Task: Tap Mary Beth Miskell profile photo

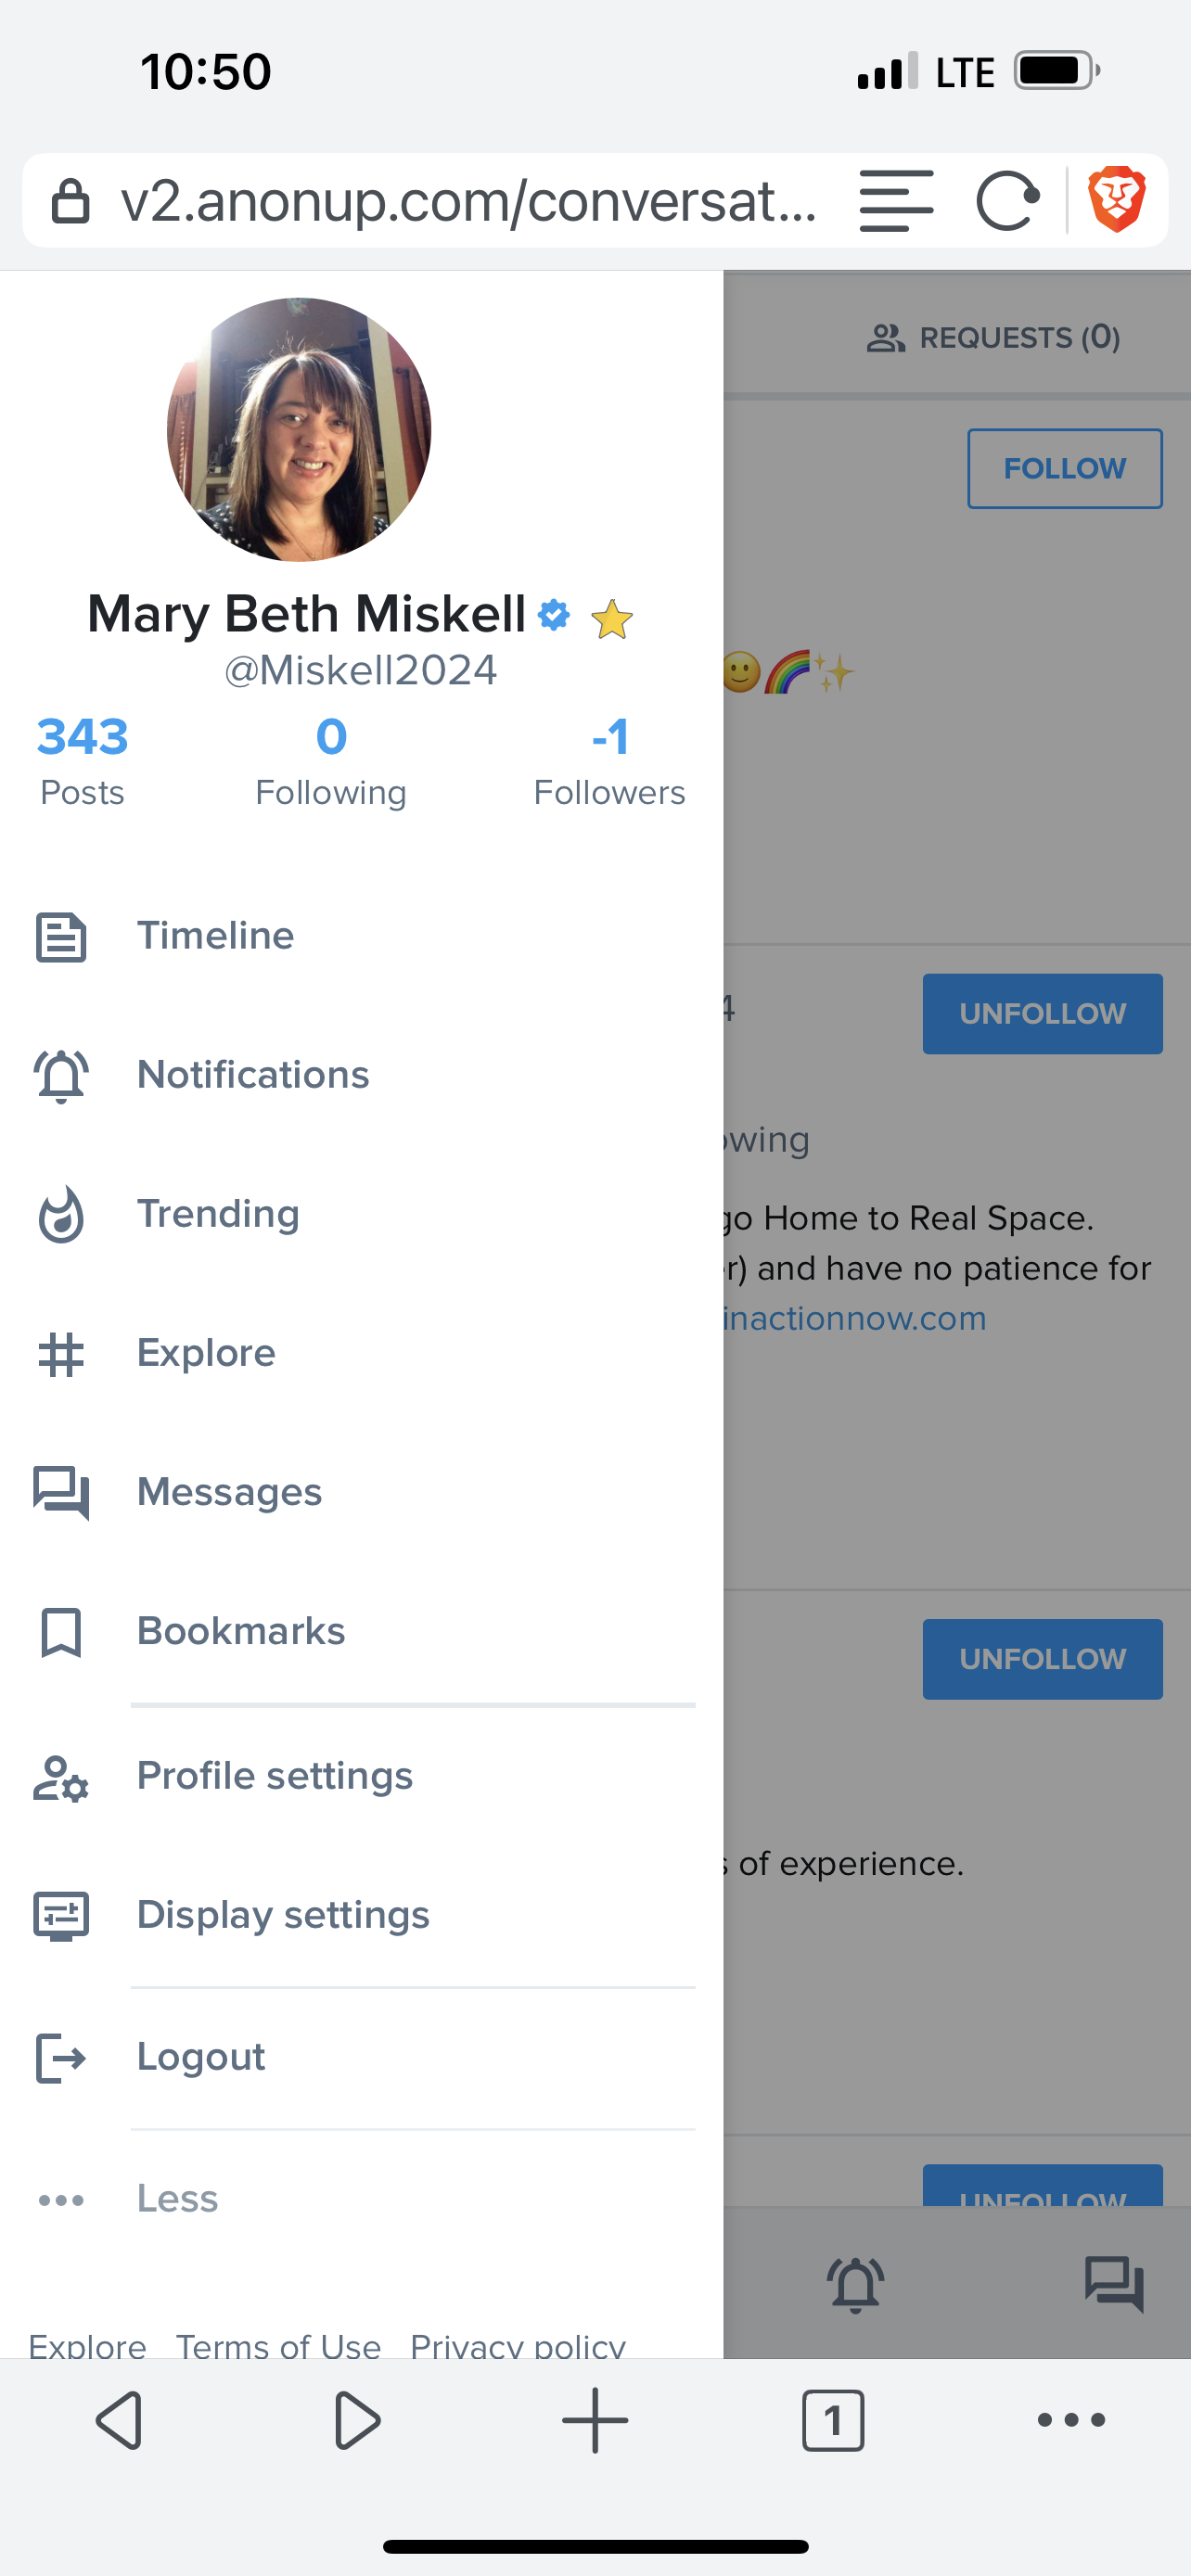Action: point(299,429)
